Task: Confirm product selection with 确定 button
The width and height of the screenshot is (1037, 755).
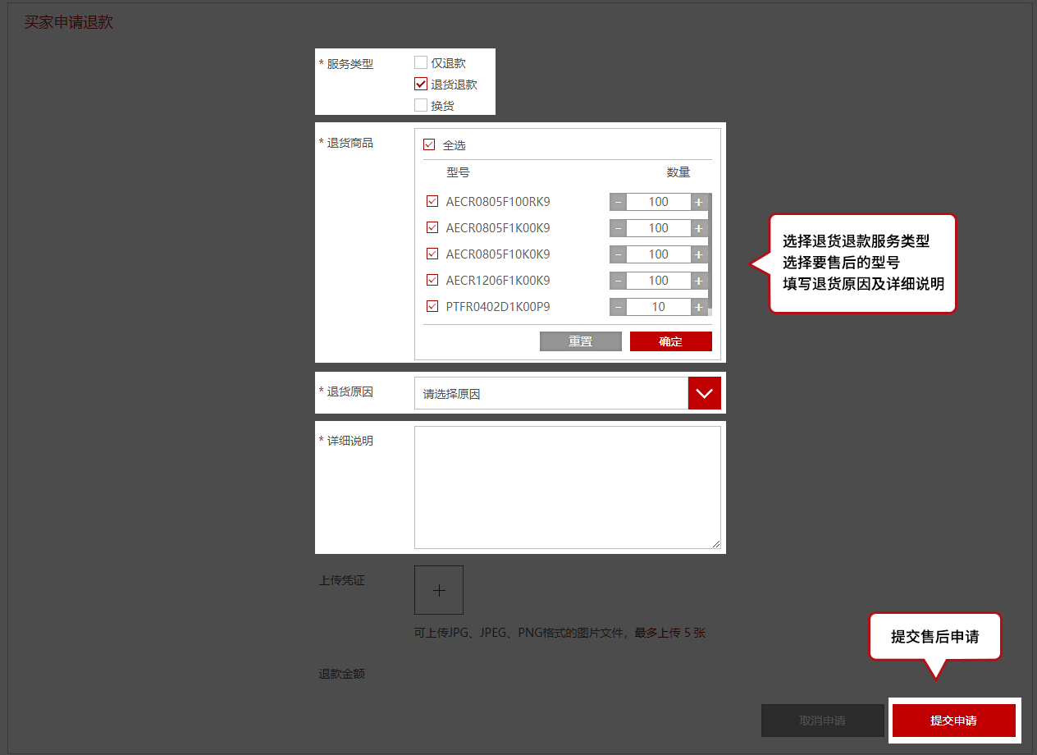Action: pyautogui.click(x=670, y=341)
